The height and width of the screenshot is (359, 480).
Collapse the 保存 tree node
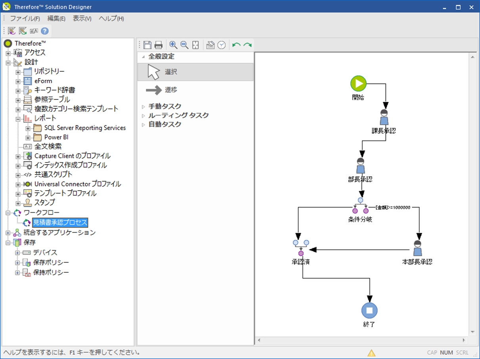click(x=8, y=243)
